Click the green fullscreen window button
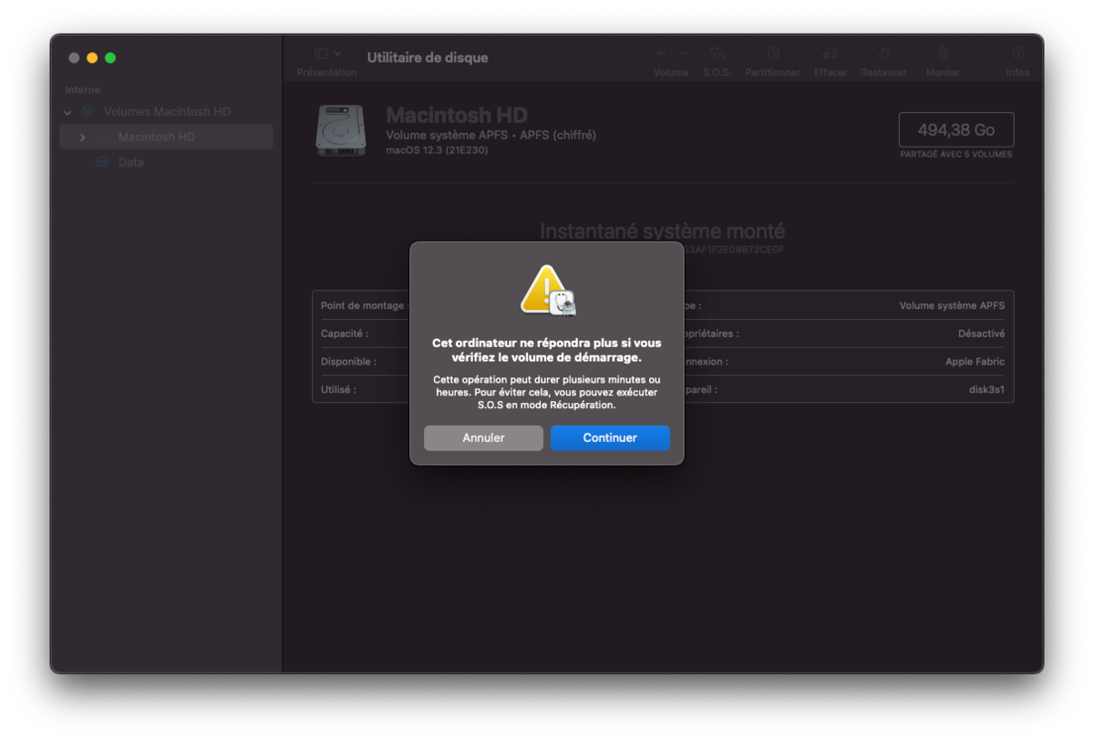 click(110, 57)
